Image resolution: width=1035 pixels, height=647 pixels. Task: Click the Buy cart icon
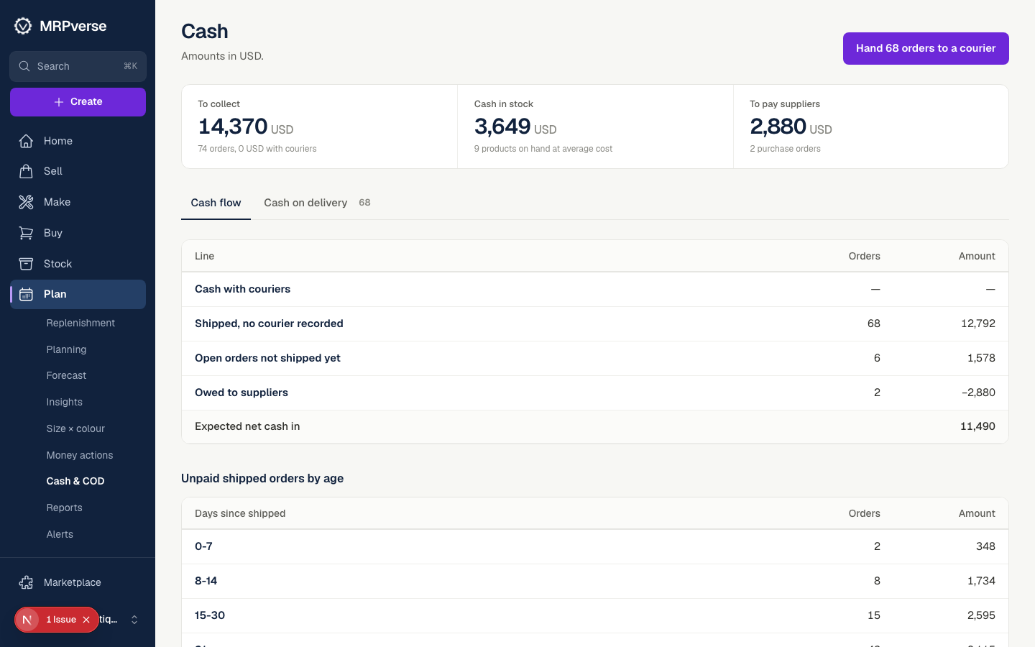tap(26, 233)
